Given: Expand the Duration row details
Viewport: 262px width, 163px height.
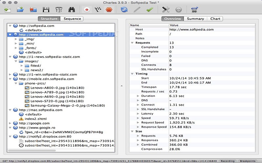Looking at the screenshot, I should 138,96.
